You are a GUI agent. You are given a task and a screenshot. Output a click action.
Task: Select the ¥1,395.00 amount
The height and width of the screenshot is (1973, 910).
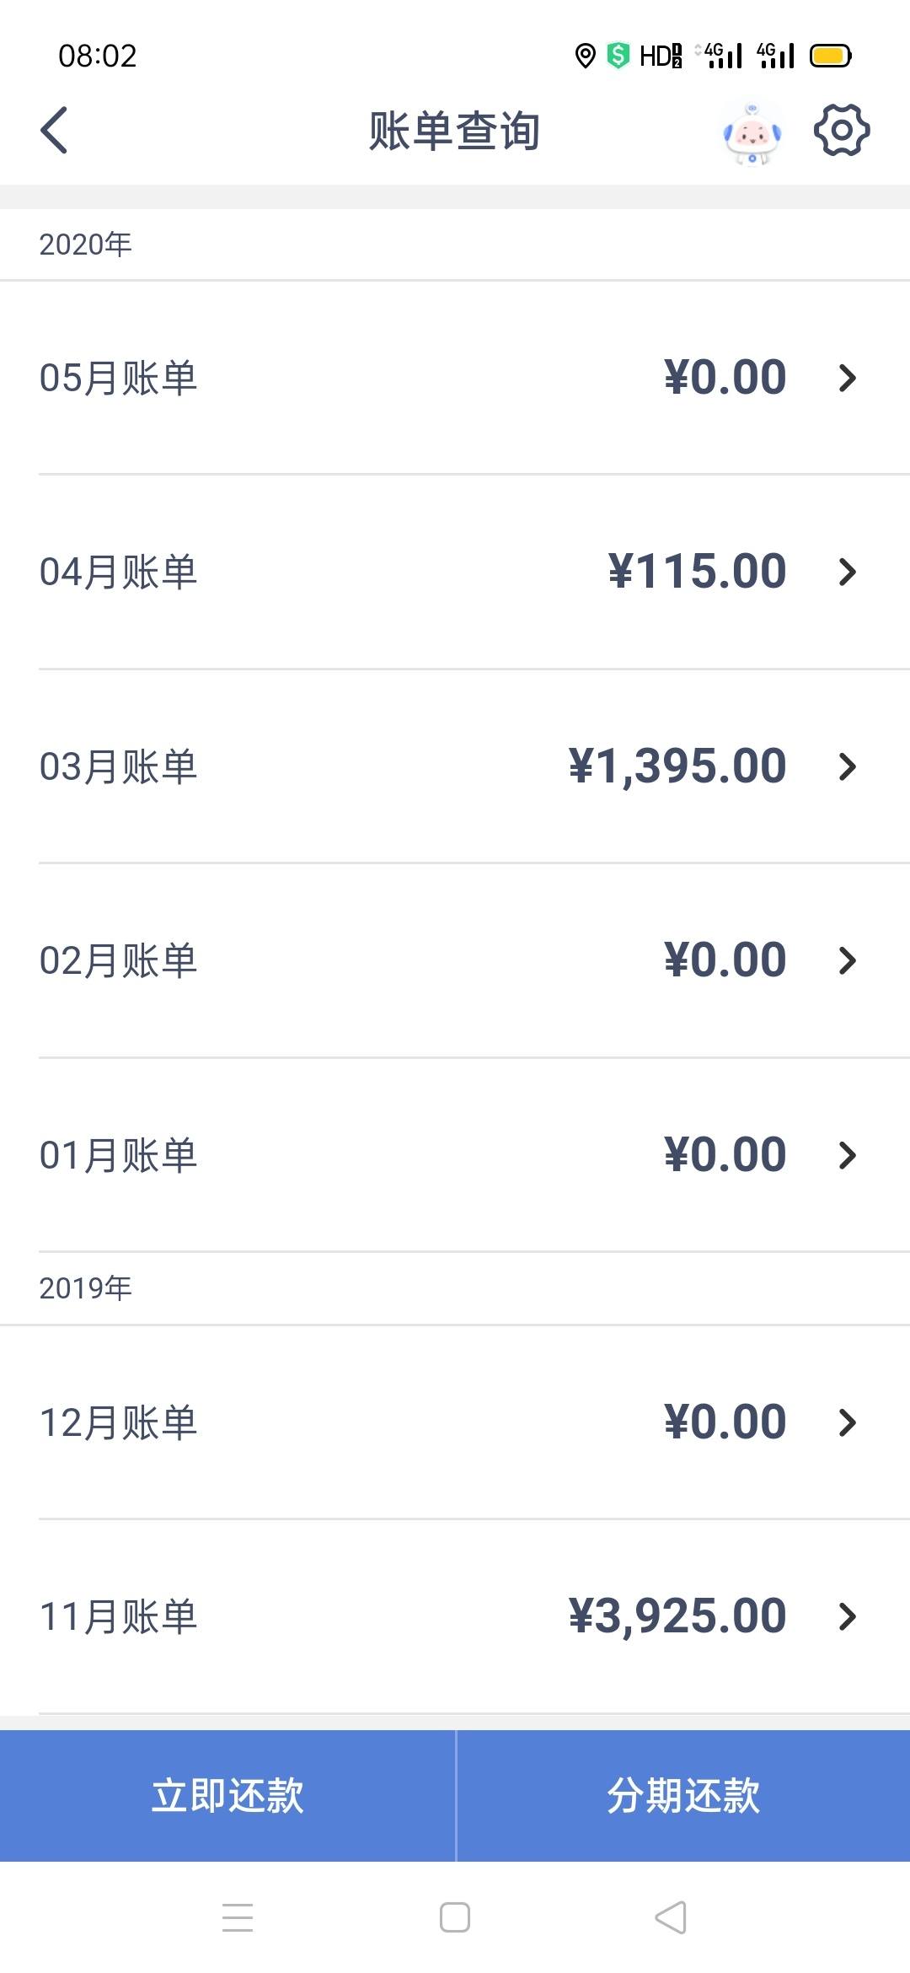pos(677,766)
